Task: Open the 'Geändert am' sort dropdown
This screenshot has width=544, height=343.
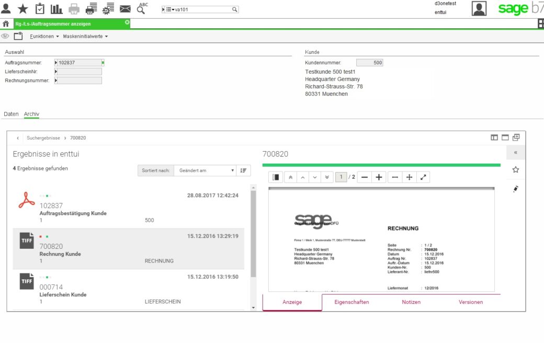Action: pyautogui.click(x=205, y=170)
